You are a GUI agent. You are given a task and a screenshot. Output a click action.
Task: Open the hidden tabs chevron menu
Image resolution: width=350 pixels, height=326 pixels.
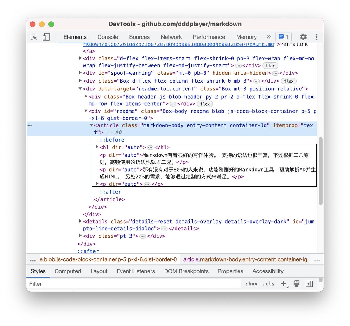[x=268, y=37]
